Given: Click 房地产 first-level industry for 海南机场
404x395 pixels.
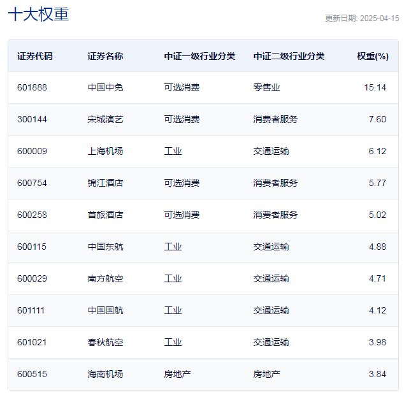Looking at the screenshot, I should [177, 374].
